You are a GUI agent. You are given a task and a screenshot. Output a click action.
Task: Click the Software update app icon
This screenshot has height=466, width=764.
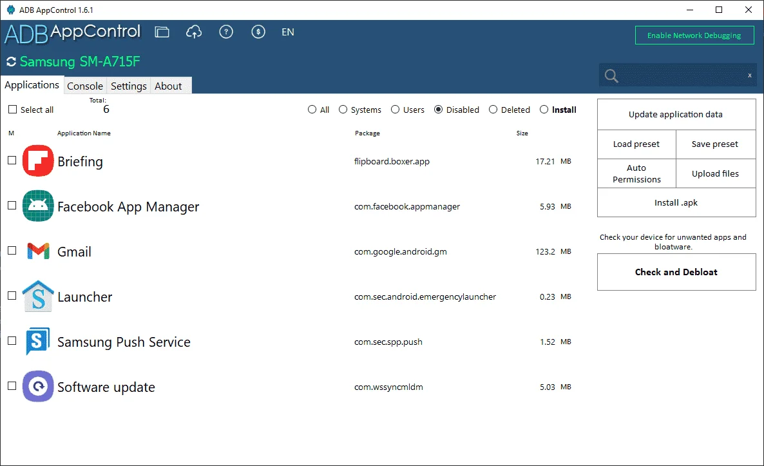[x=38, y=386]
